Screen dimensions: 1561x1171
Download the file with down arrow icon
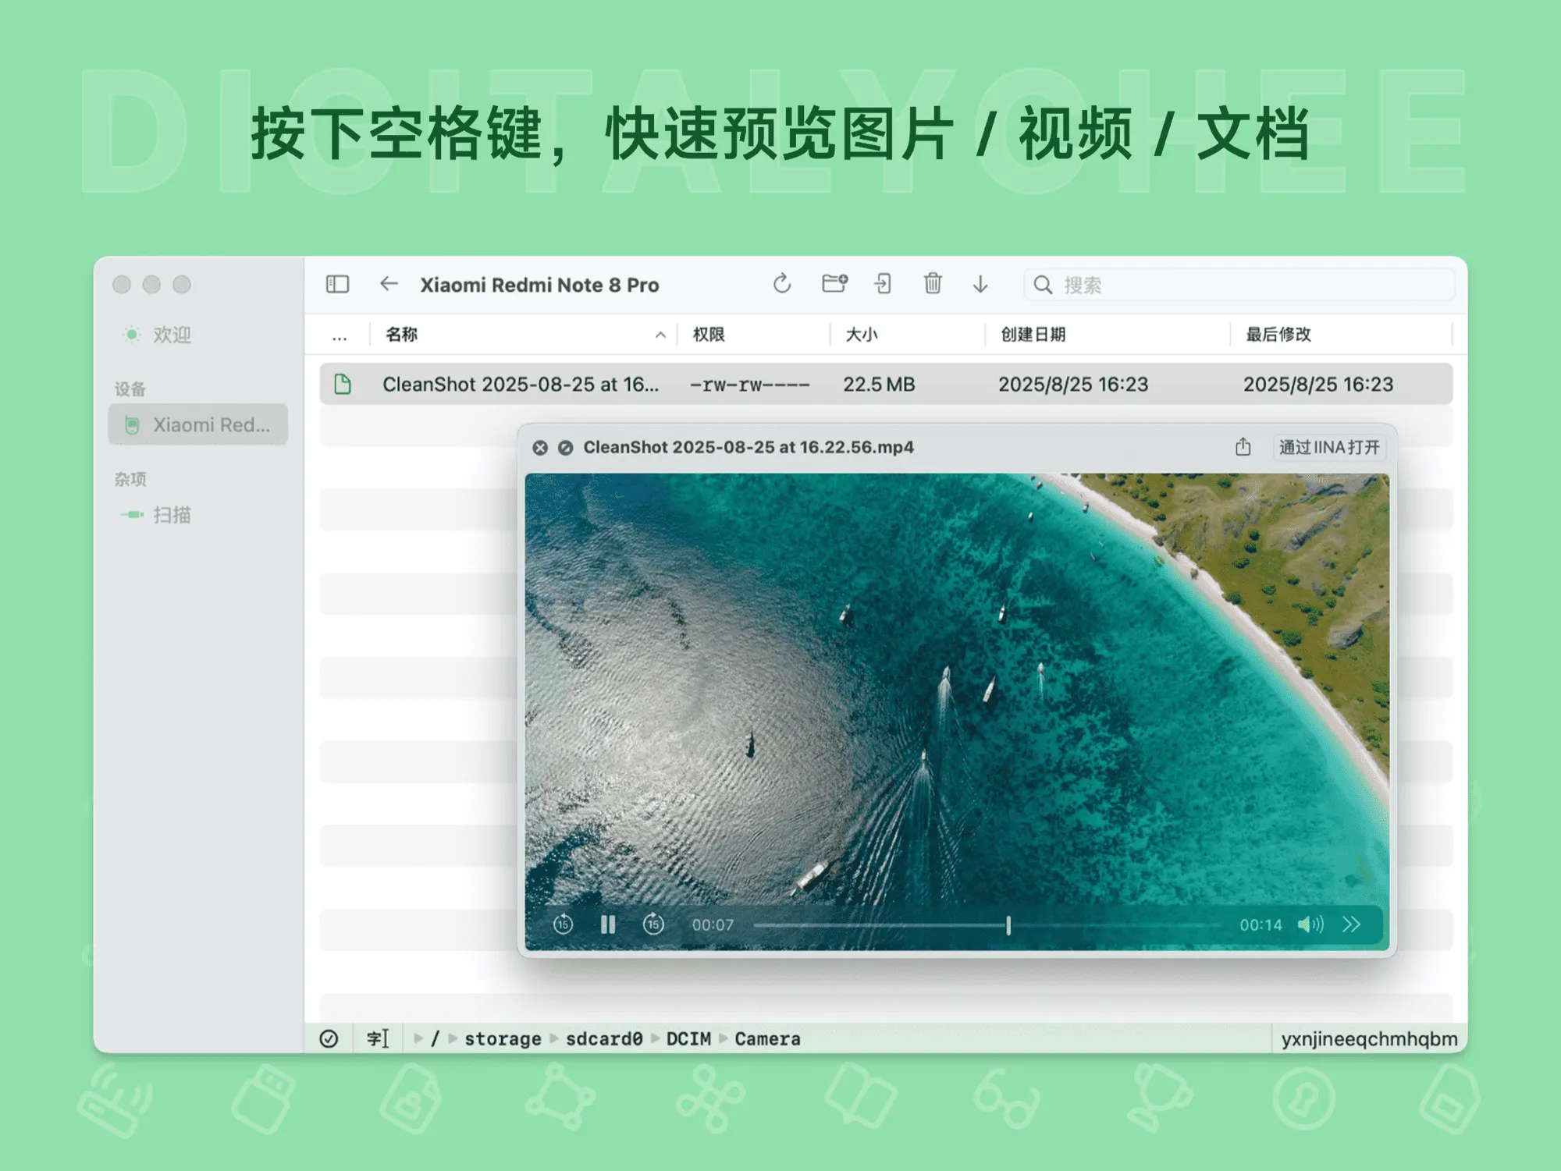tap(980, 284)
